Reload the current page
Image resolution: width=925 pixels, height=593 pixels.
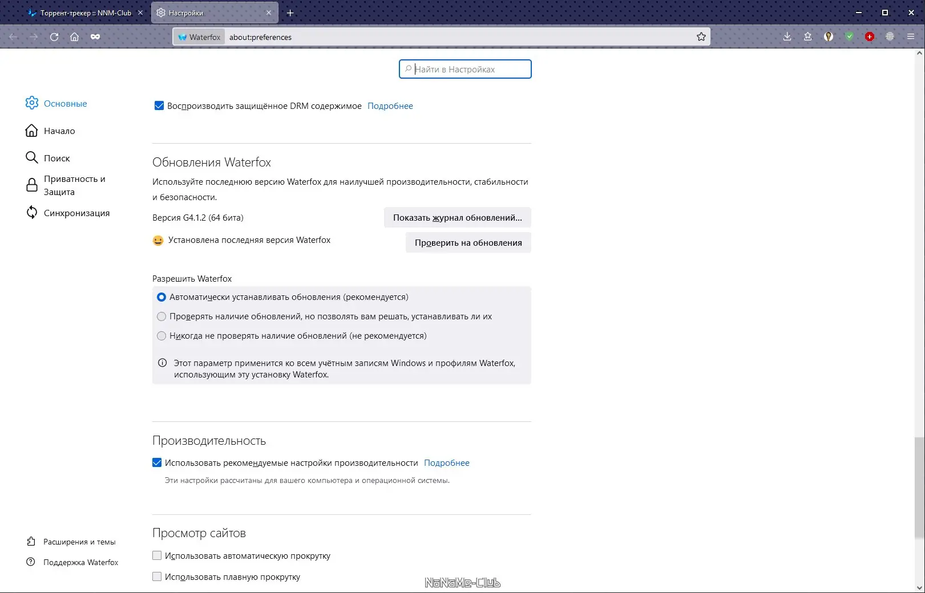coord(54,37)
